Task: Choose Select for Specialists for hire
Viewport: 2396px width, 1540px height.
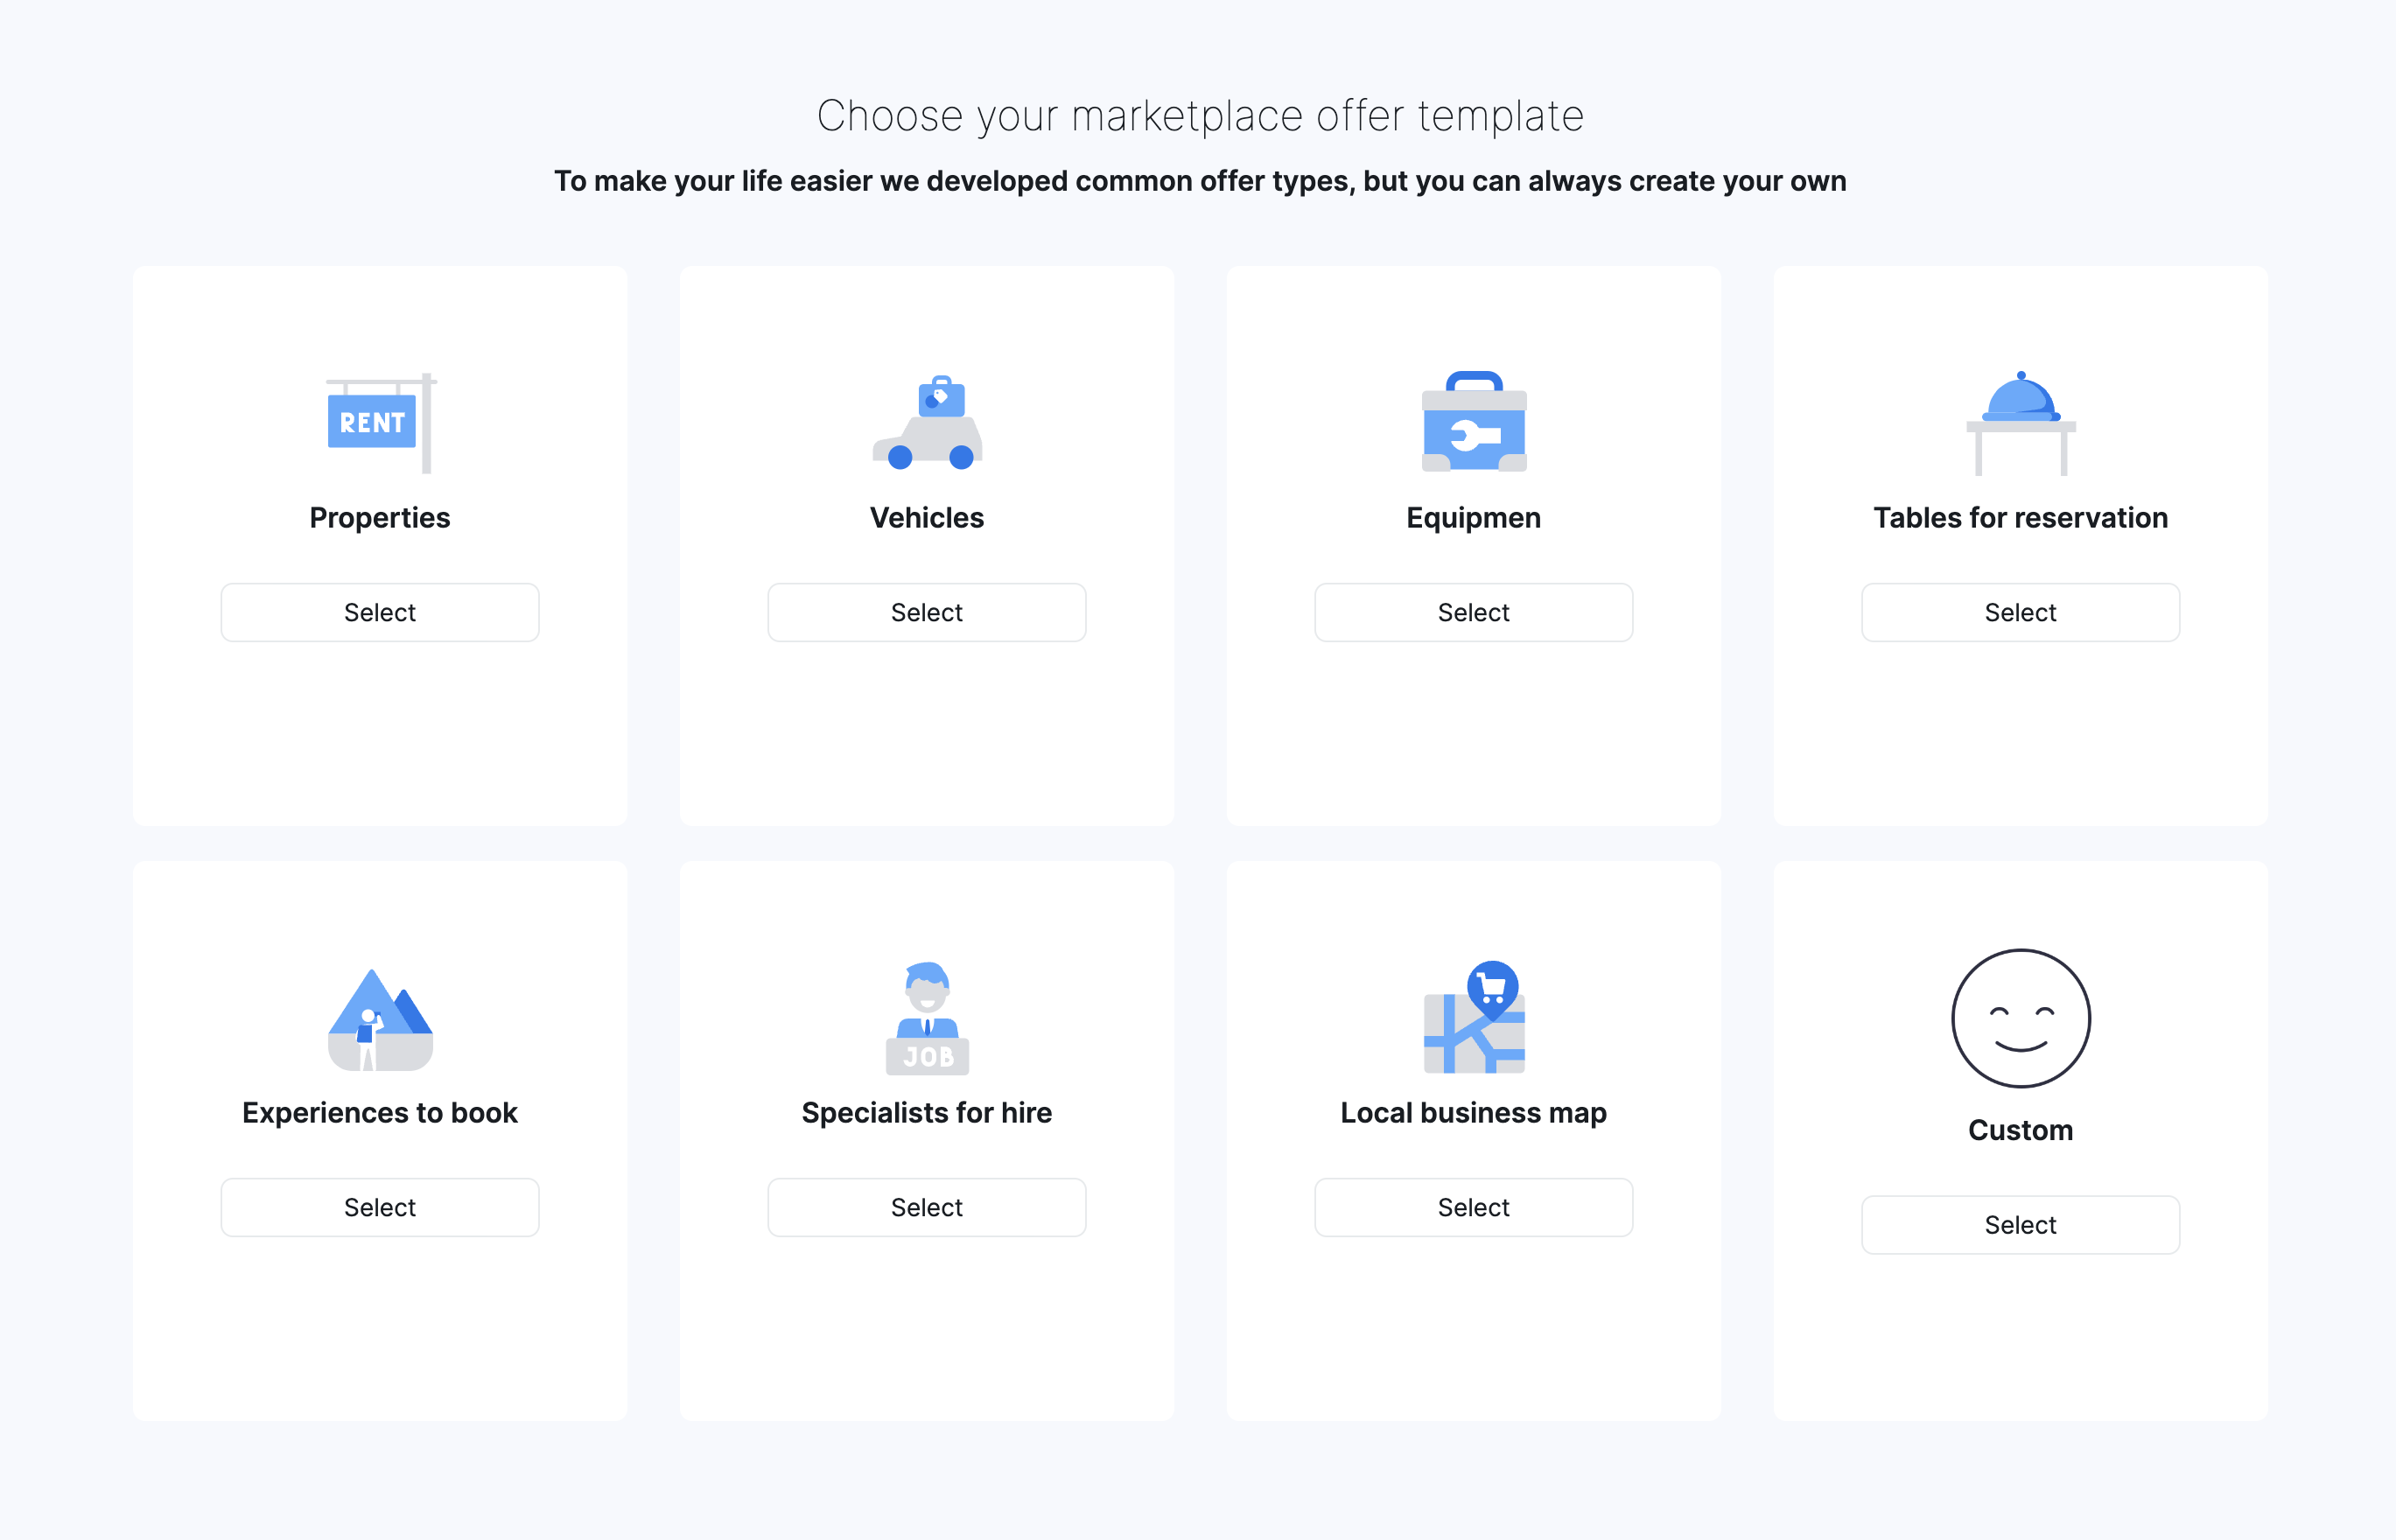Action: click(x=927, y=1207)
